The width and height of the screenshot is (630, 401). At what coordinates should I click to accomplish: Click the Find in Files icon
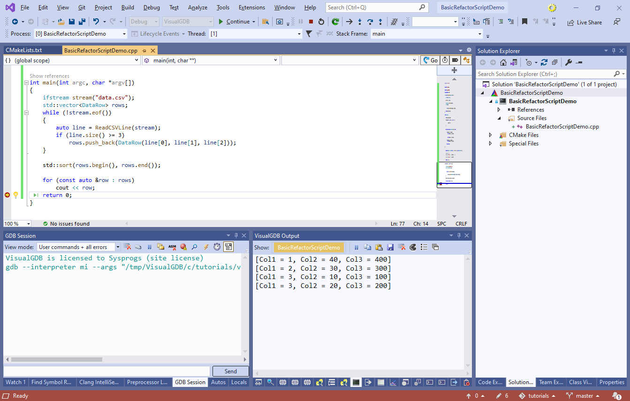point(266,22)
